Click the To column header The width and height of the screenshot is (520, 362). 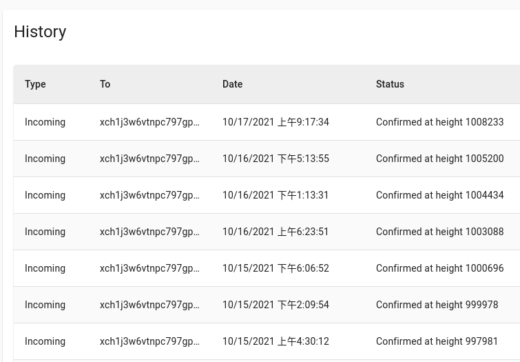(x=105, y=84)
